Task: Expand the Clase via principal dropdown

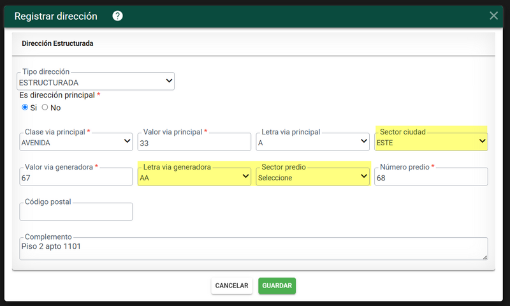Action: click(x=76, y=142)
